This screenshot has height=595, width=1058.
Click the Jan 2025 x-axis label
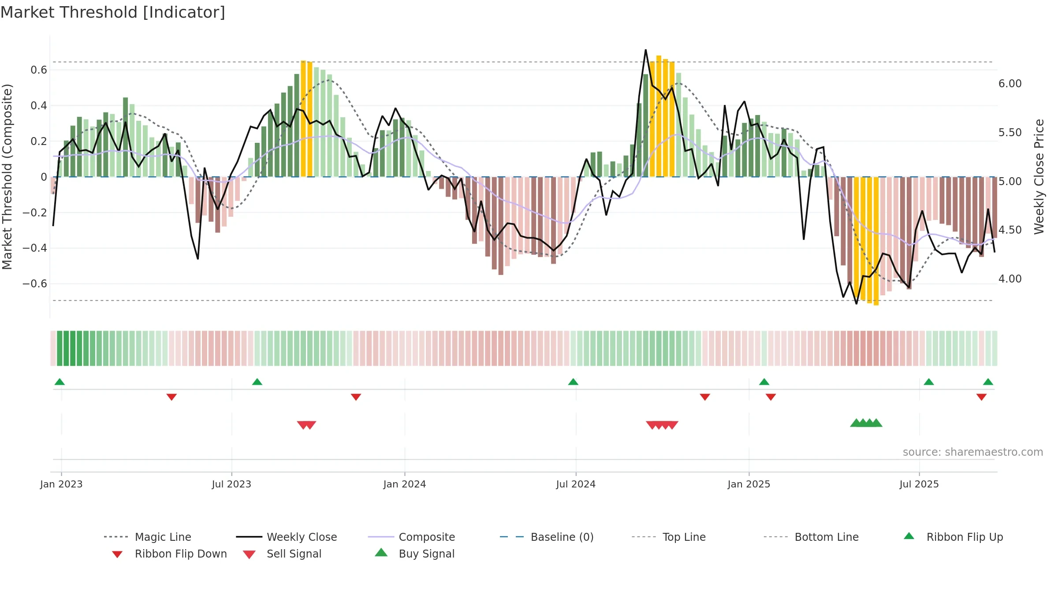pyautogui.click(x=749, y=484)
